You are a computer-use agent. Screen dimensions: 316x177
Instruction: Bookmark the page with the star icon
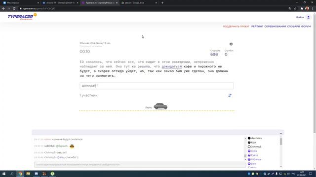295,9
